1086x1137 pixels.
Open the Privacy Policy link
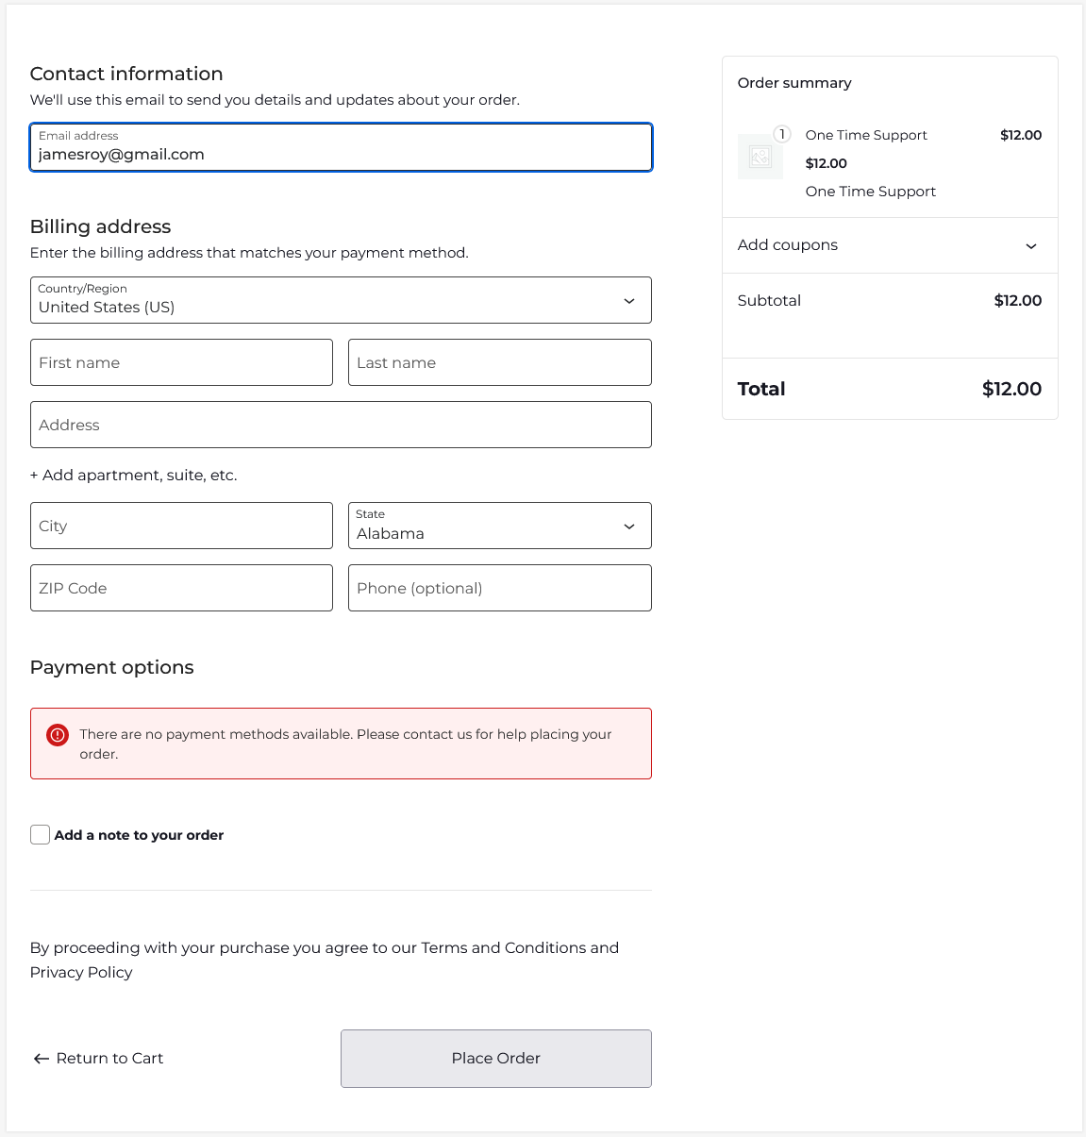pos(81,972)
